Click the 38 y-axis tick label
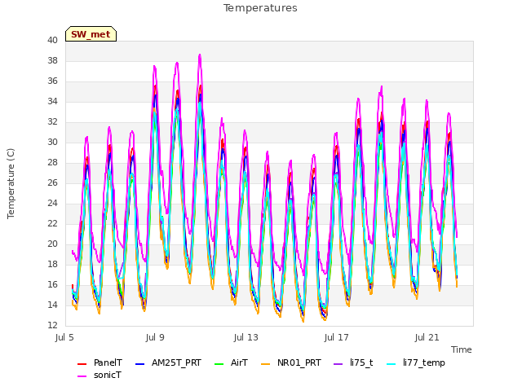Image resolution: width=522 pixels, height=391 pixels. 52,60
